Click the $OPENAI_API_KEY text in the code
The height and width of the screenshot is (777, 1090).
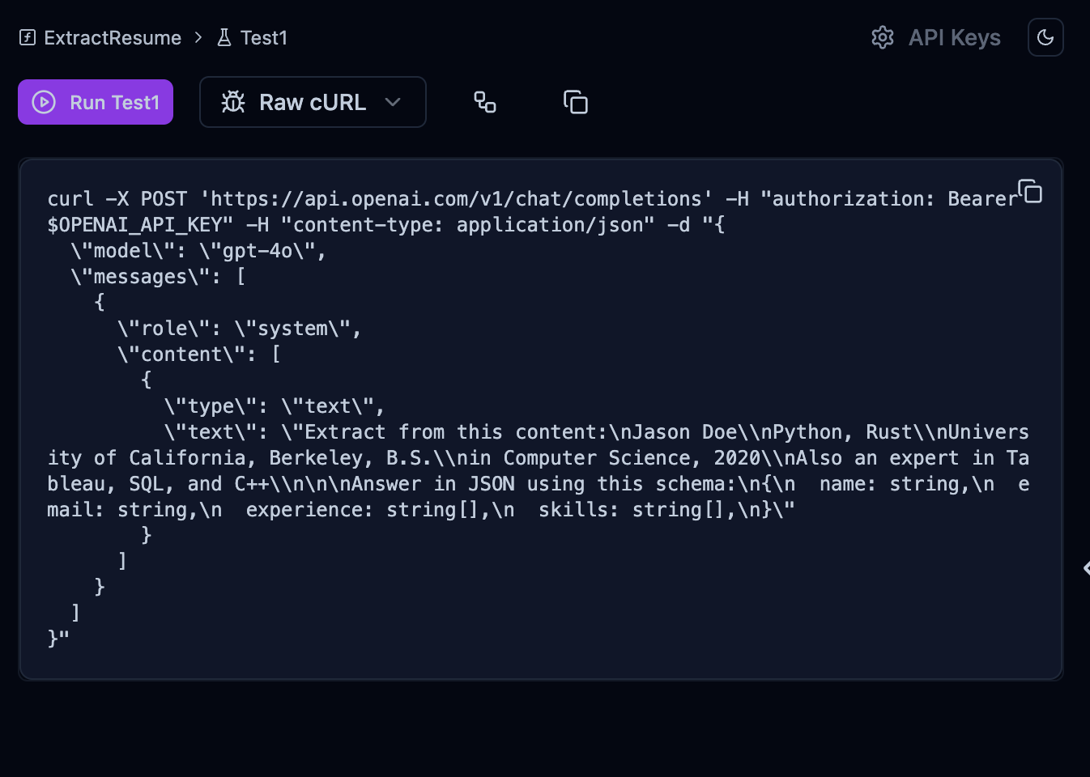(140, 225)
